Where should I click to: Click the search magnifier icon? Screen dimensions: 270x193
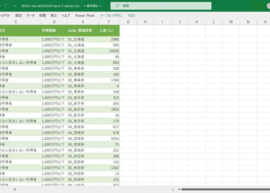(x=117, y=6)
